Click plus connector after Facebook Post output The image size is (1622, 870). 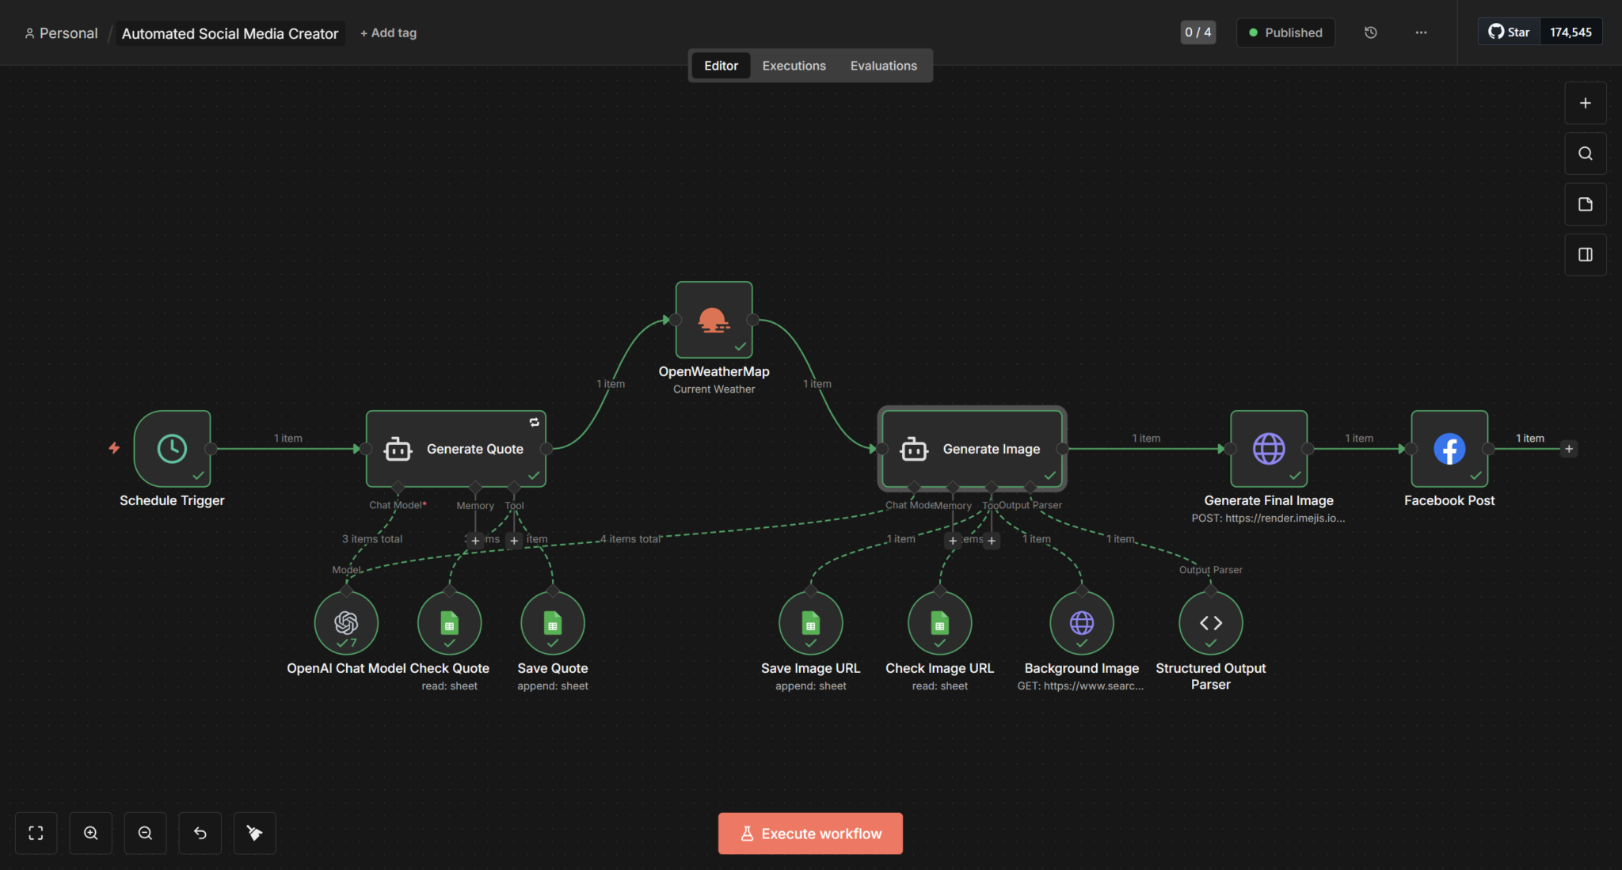coord(1570,448)
